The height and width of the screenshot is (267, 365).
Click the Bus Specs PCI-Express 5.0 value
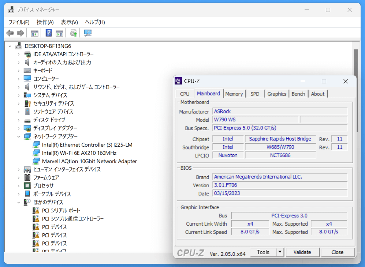[280, 128]
